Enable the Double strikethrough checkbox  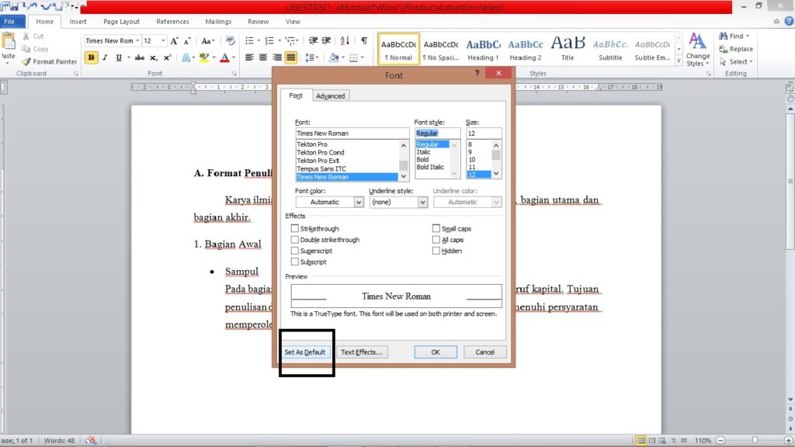click(294, 240)
